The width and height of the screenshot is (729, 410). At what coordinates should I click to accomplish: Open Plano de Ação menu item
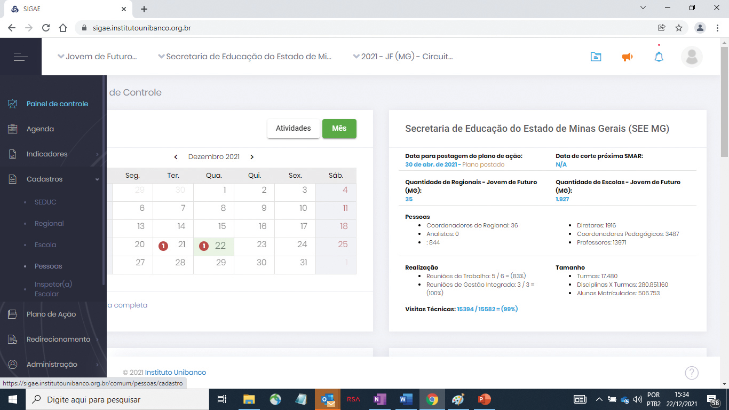[x=51, y=314]
